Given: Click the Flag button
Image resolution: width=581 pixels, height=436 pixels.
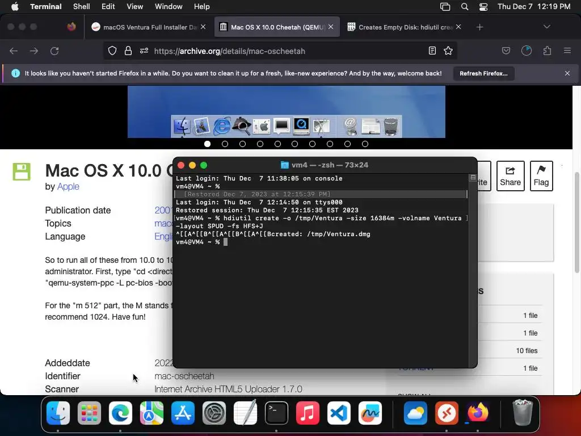Looking at the screenshot, I should point(541,176).
